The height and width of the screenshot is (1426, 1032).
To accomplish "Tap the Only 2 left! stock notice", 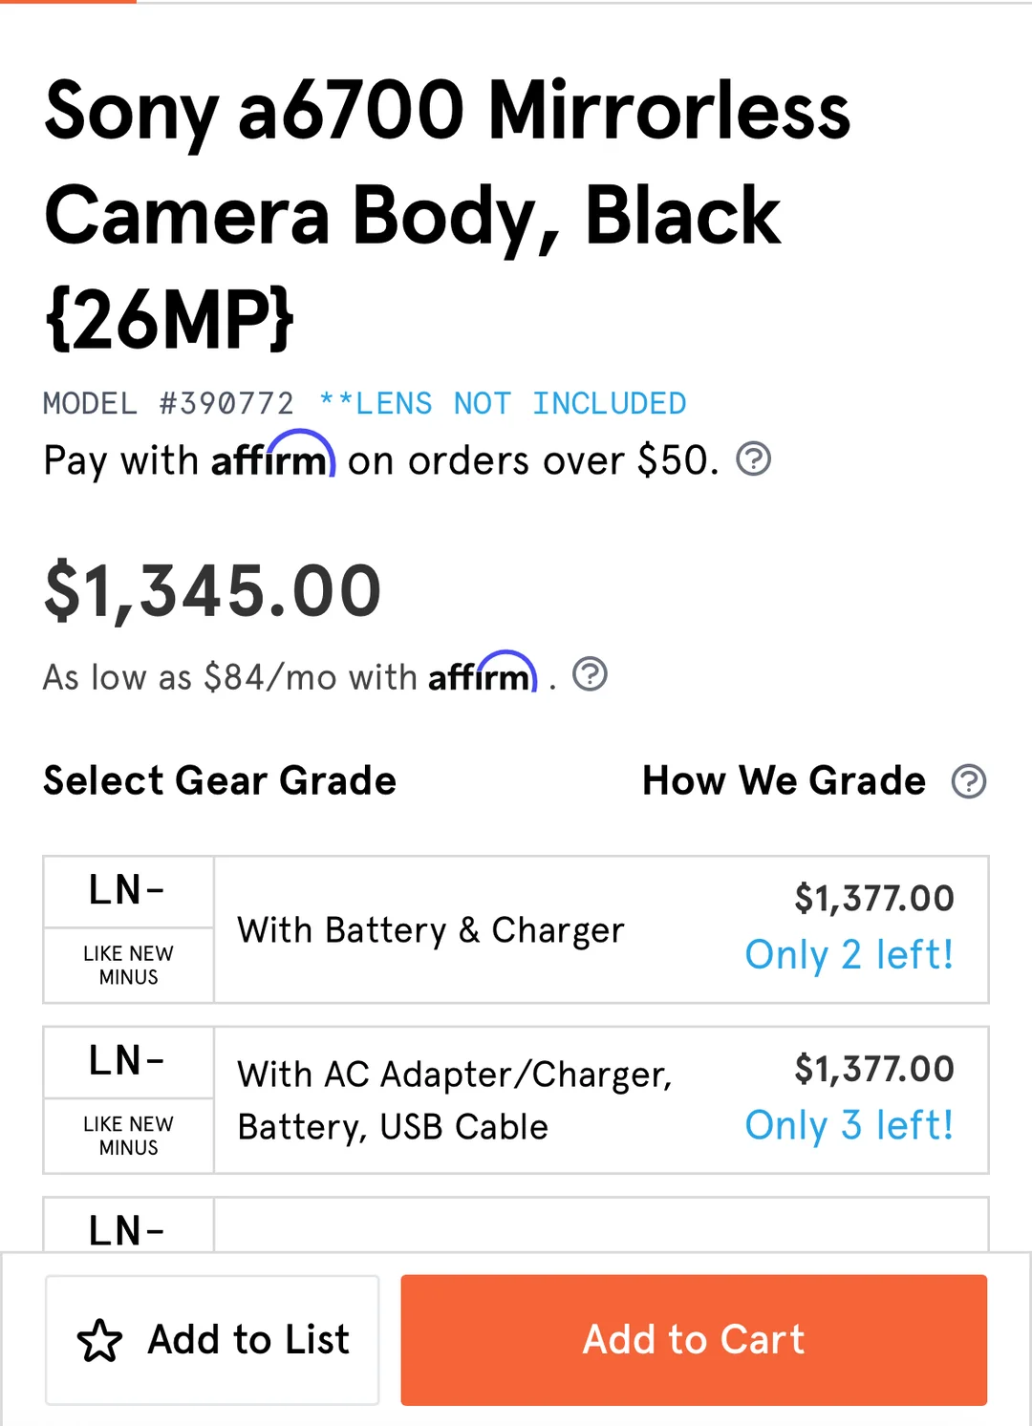I will (849, 954).
